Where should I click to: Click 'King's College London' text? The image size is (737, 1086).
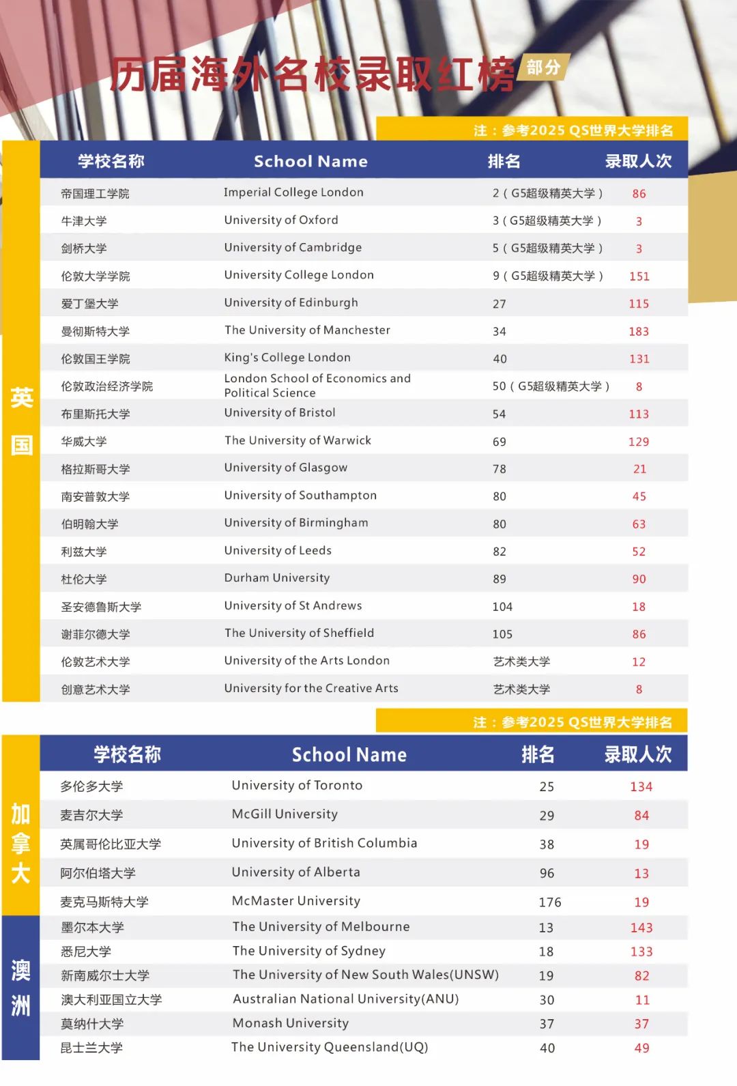(x=287, y=358)
